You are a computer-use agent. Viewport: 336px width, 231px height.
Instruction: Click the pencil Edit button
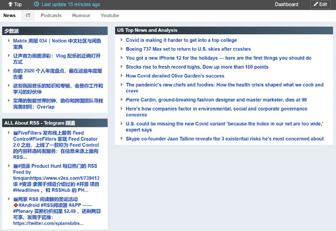click(x=320, y=4)
